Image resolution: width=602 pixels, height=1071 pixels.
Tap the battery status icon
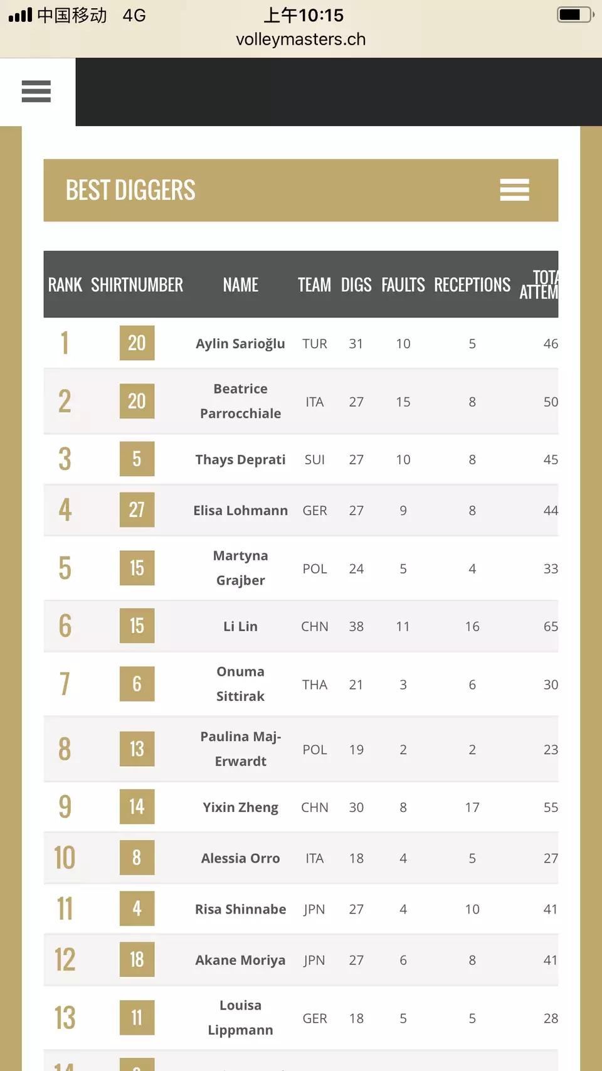pos(574,14)
